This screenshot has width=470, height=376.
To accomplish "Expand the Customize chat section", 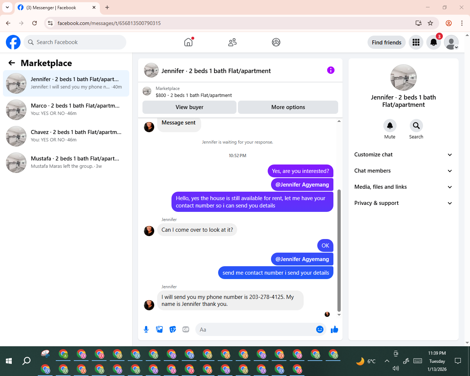I will coord(404,155).
